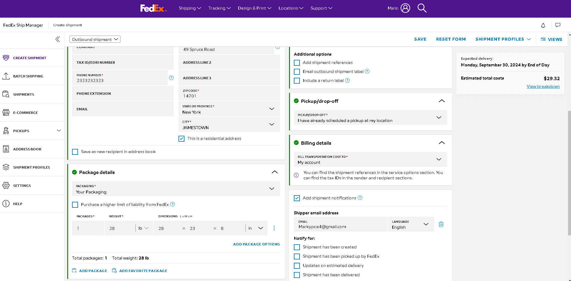This screenshot has width=571, height=281.
Task: Open the search magnifier icon
Action: [x=422, y=8]
